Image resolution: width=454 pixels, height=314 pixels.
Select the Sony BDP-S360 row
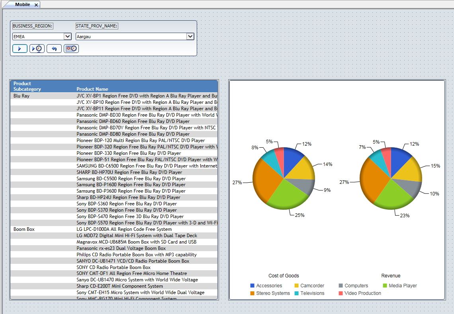pyautogui.click(x=114, y=204)
